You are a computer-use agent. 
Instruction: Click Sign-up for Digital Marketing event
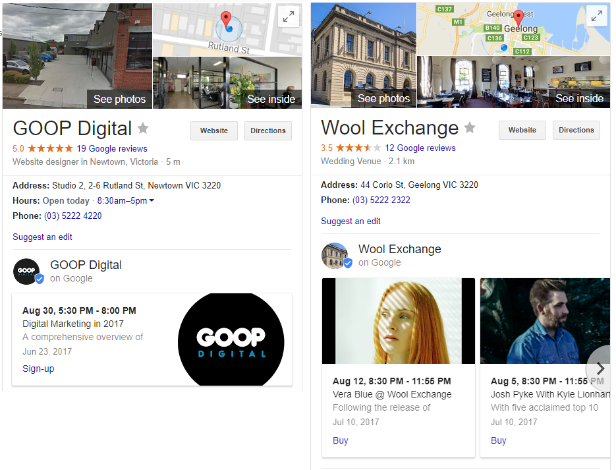pos(38,368)
